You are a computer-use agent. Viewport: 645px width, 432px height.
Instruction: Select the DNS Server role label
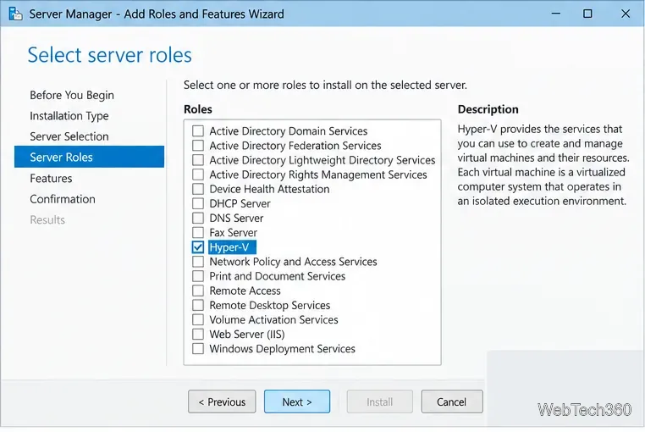pyautogui.click(x=236, y=218)
